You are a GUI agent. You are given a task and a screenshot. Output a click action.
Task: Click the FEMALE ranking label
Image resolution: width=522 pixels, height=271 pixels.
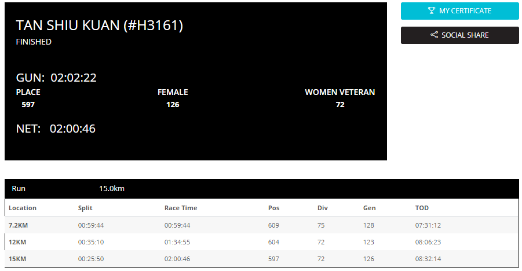(x=173, y=92)
